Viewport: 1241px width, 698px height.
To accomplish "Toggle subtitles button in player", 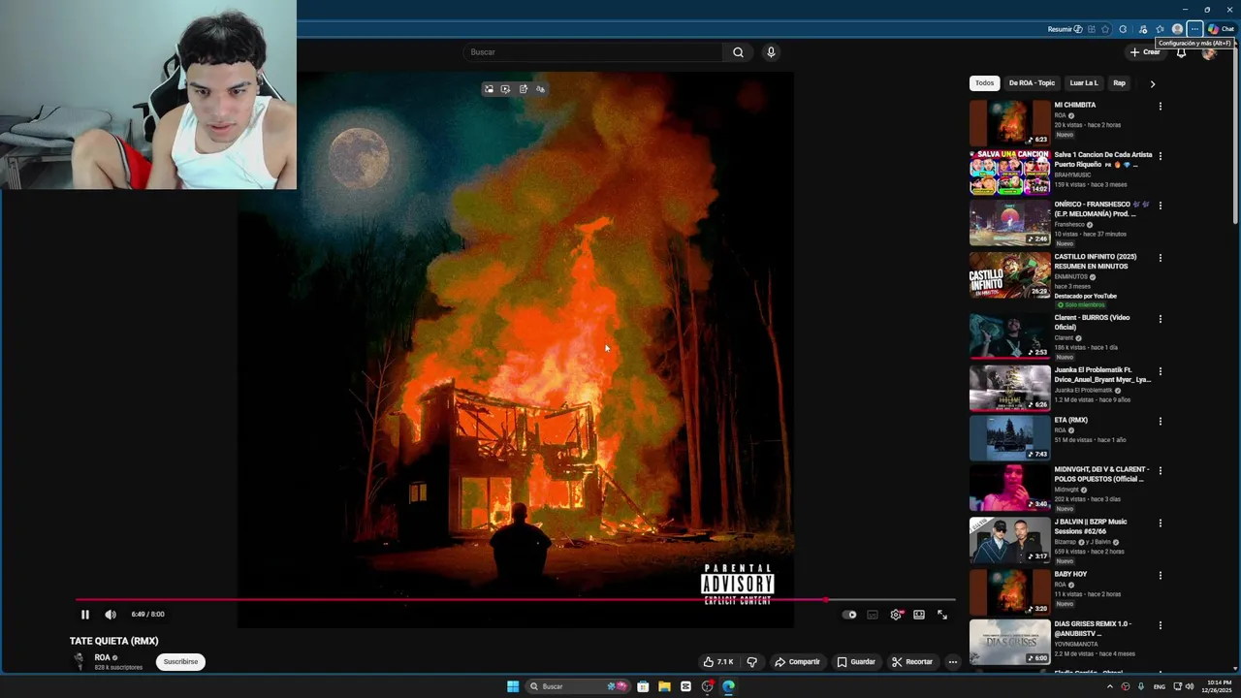I will coord(873,615).
